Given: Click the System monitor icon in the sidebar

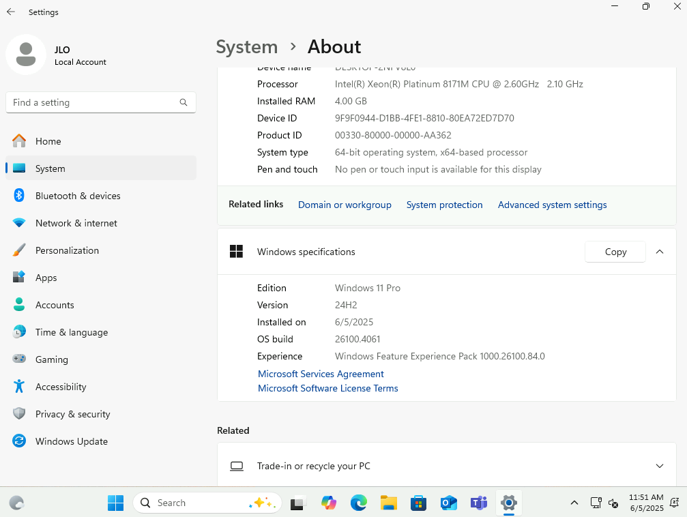Looking at the screenshot, I should tap(19, 168).
